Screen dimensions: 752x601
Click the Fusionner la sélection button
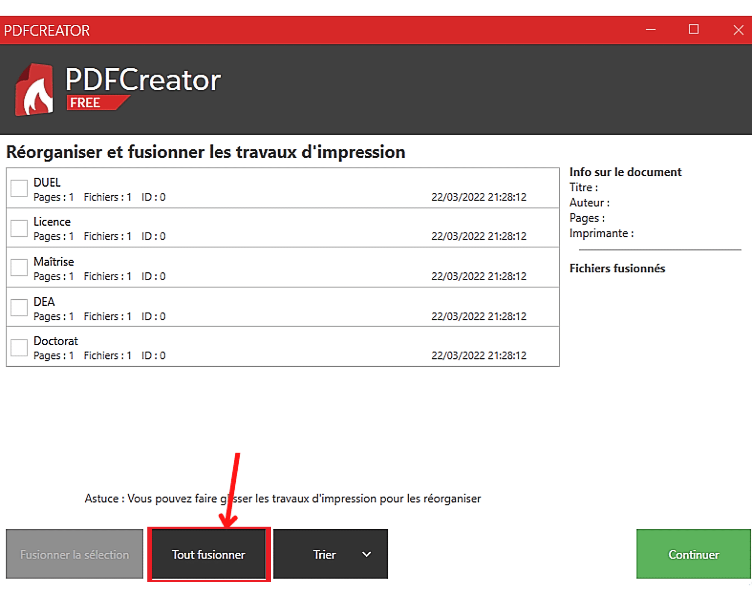click(x=74, y=554)
